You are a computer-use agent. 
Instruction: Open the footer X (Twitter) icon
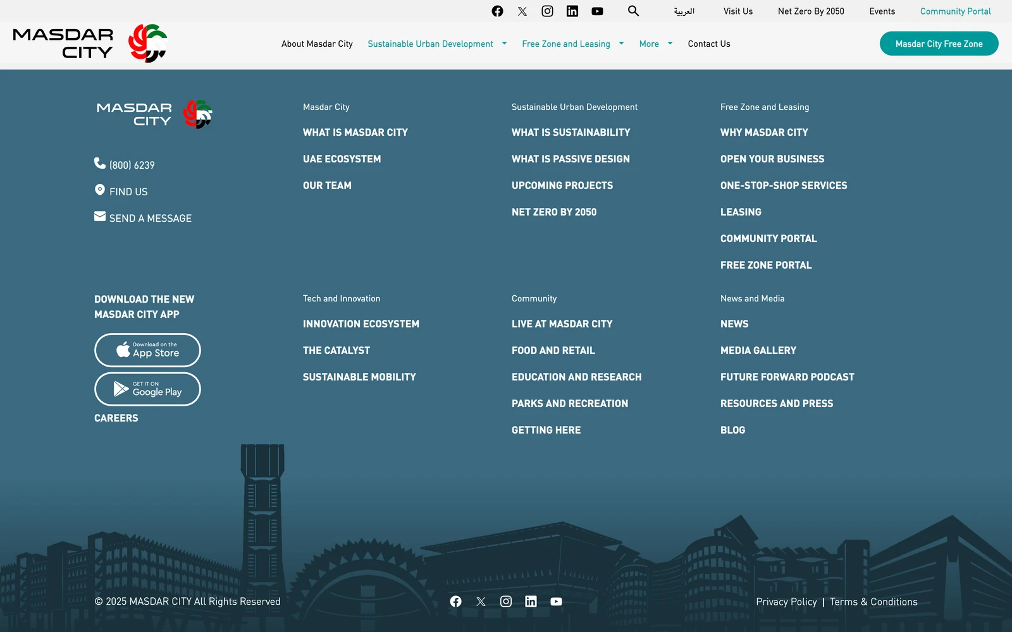click(x=481, y=602)
